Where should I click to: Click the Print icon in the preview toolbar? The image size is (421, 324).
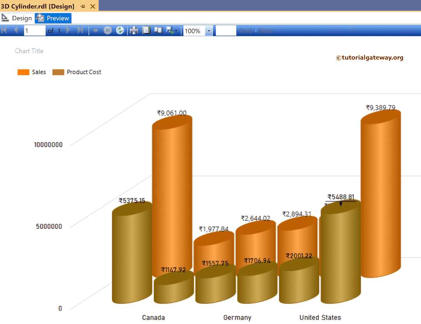click(134, 30)
